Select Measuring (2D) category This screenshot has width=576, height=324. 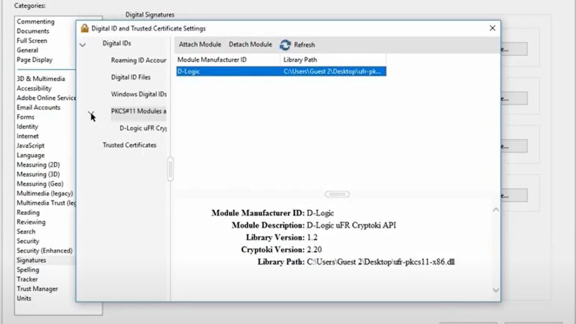(x=38, y=165)
